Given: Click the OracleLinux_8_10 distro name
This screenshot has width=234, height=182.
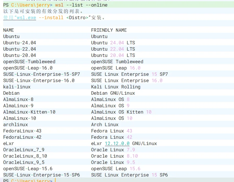Looking at the screenshot, I should tap(25, 156).
